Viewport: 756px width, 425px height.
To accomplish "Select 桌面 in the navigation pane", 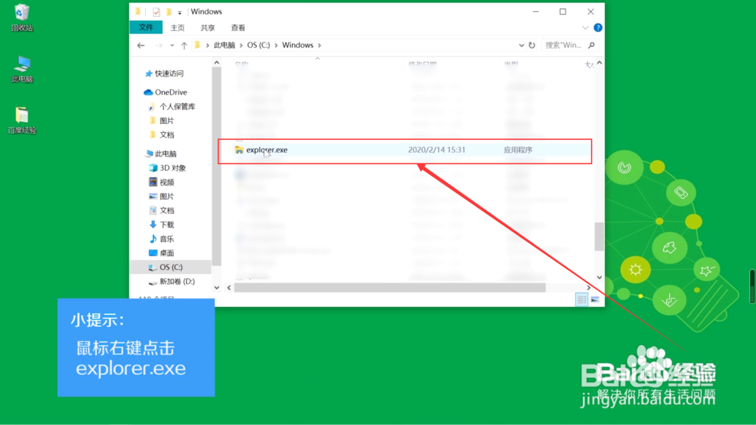I will (162, 253).
